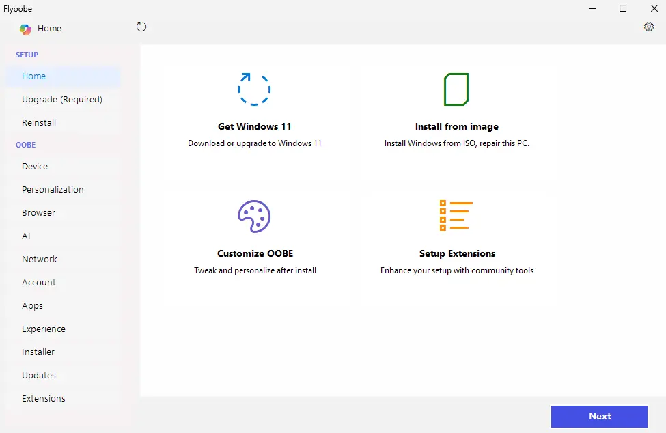Image resolution: width=666 pixels, height=433 pixels.
Task: Close the Flyoobe window
Action: pos(654,8)
